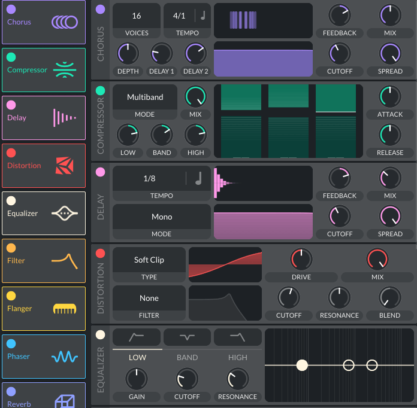Select the red Distortion icon
Viewport: 417px width, 408px height.
point(65,166)
